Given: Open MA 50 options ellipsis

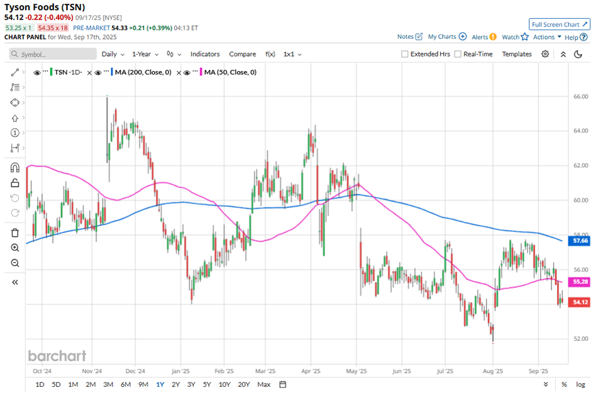Looking at the screenshot, I should [x=196, y=71].
